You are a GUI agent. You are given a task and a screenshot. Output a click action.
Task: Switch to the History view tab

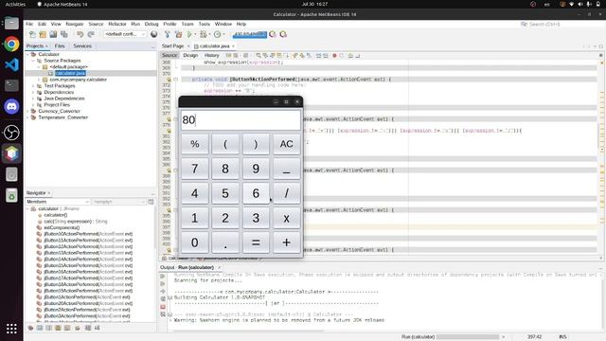(211, 55)
